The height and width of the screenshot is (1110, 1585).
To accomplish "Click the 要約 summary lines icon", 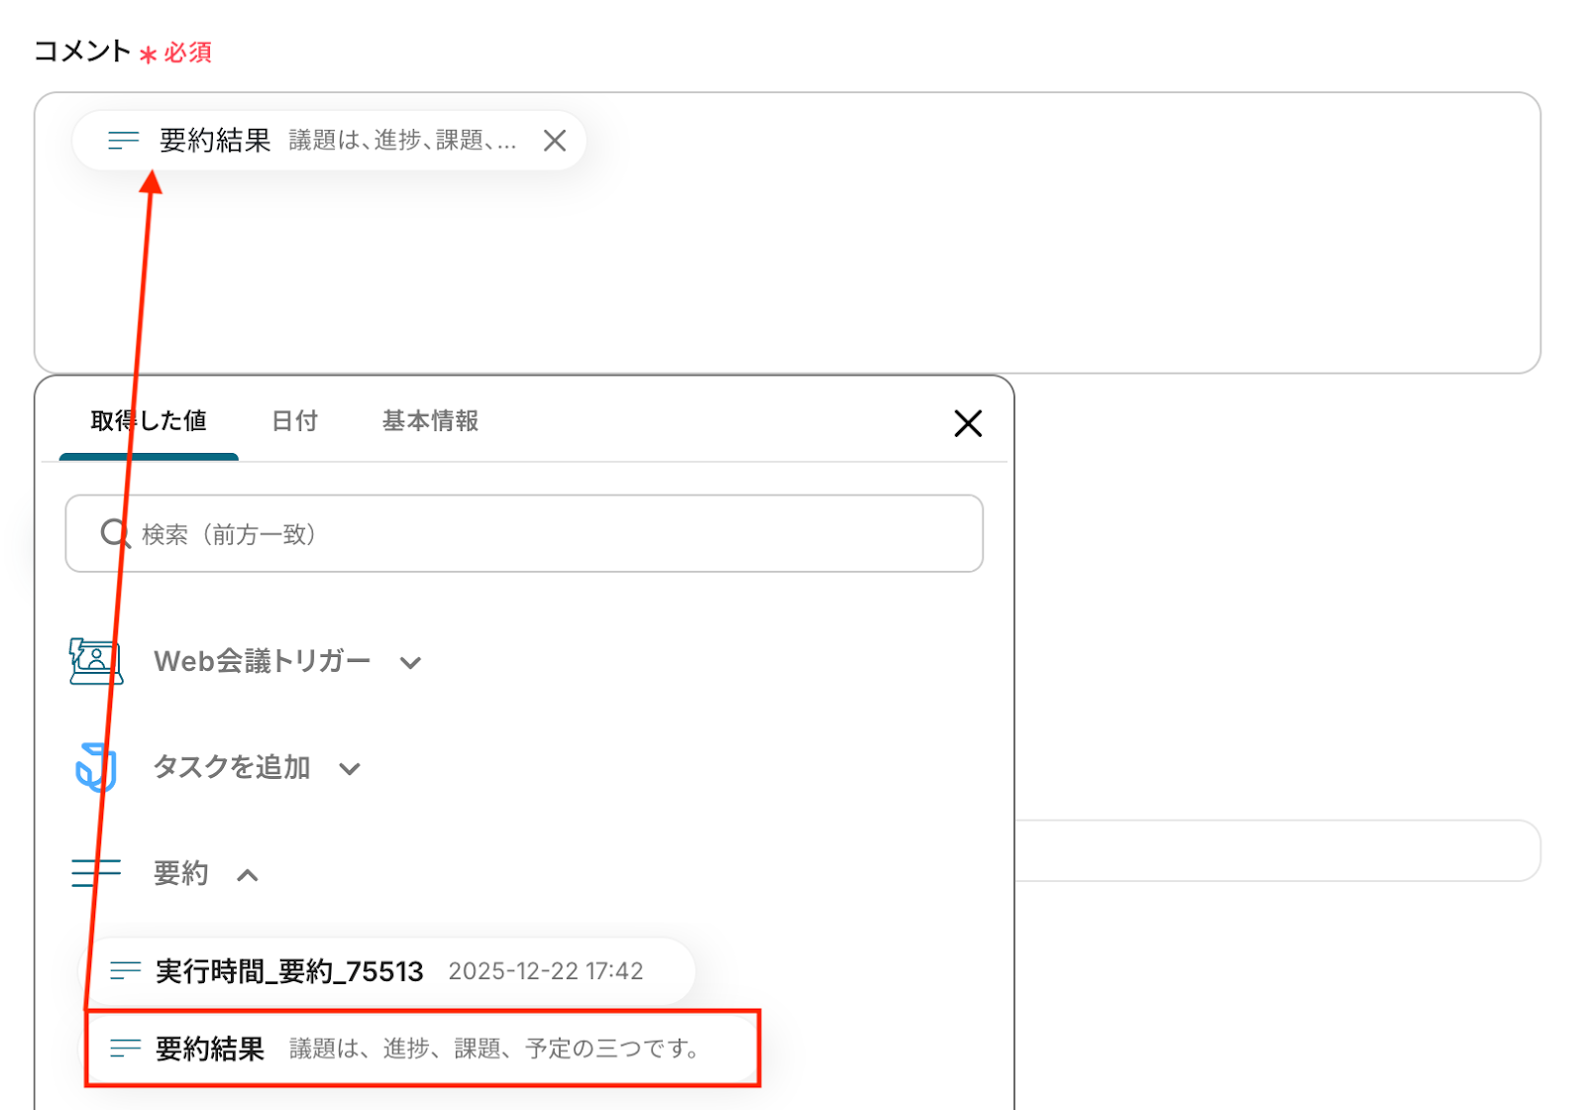I will (96, 873).
